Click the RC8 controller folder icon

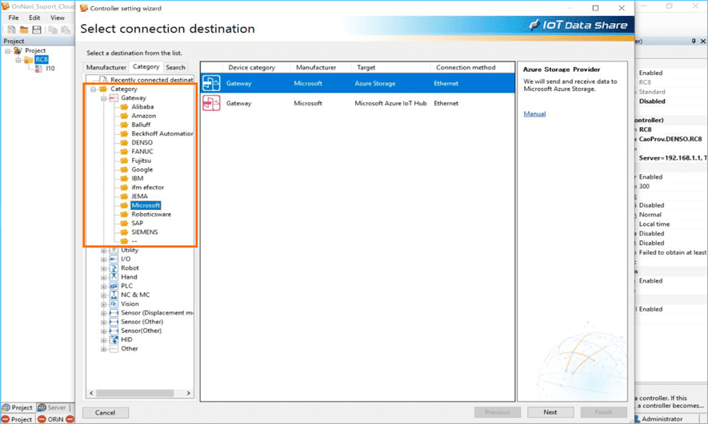point(29,59)
